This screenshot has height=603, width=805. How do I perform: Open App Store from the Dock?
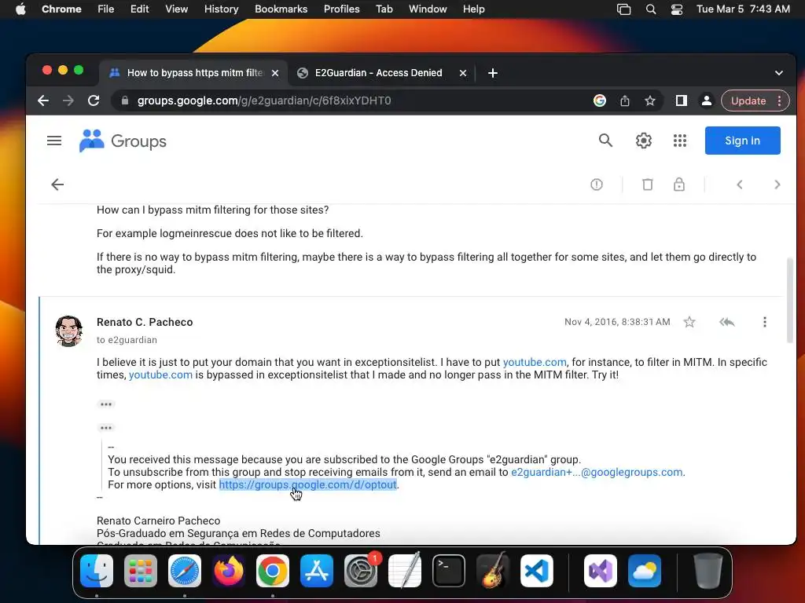click(316, 571)
